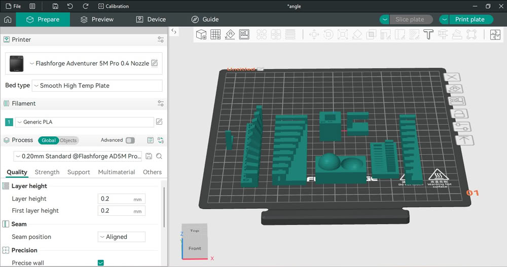The image size is (507, 267).
Task: Click the Save project floppy disk icon
Action: pos(55,6)
